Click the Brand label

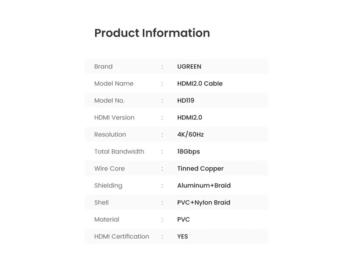103,66
